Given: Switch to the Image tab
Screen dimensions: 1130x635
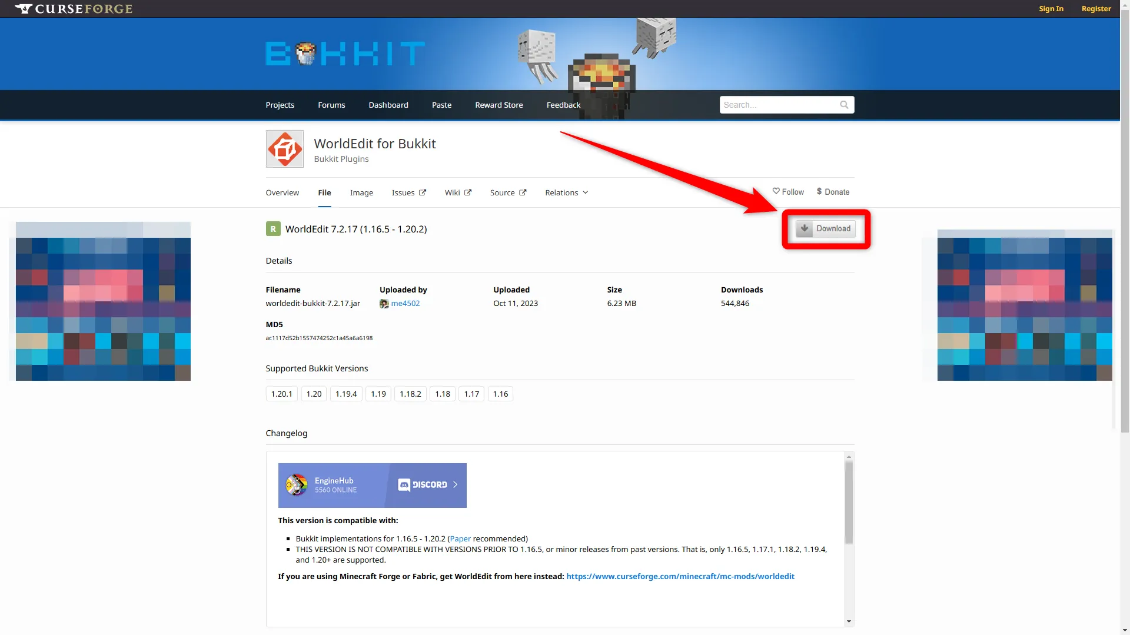Looking at the screenshot, I should point(361,192).
